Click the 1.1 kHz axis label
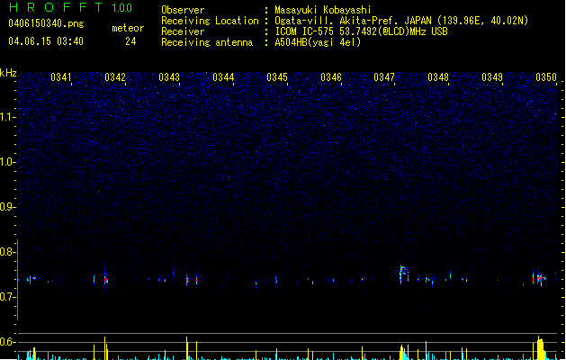 pyautogui.click(x=7, y=117)
